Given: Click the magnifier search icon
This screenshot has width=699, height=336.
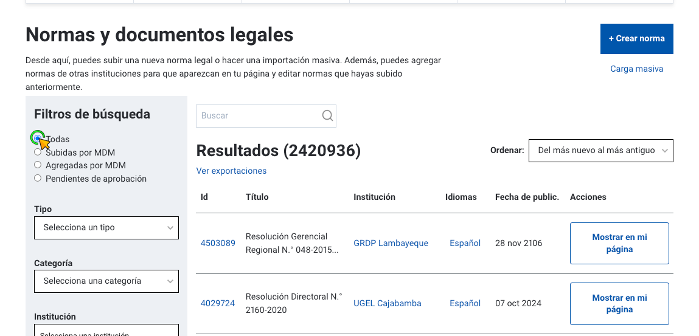Looking at the screenshot, I should pos(327,115).
